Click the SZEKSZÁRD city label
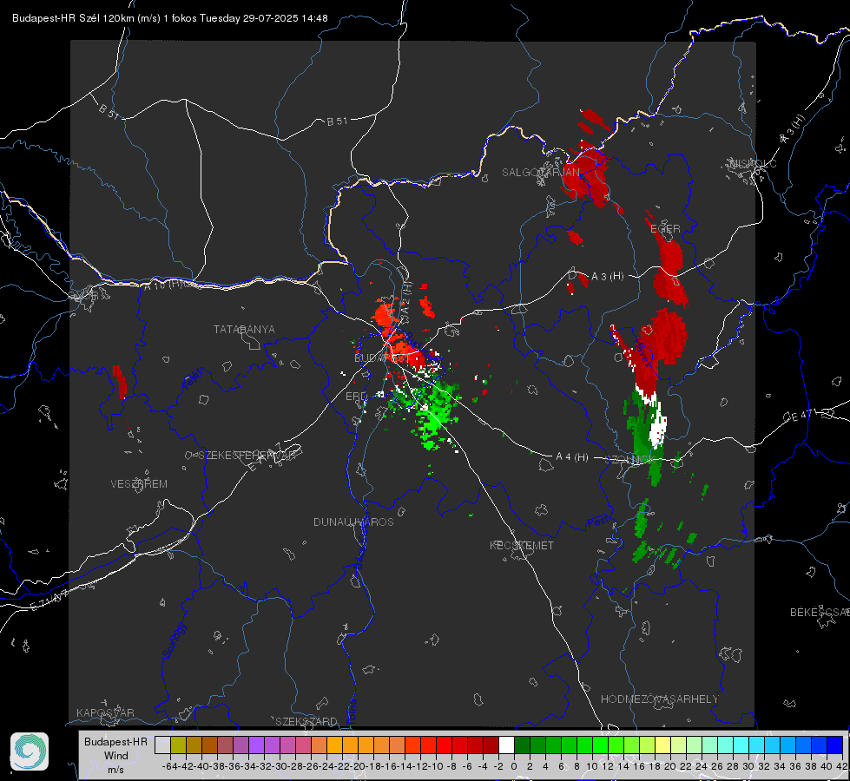Image resolution: width=850 pixels, height=781 pixels. pos(306,721)
